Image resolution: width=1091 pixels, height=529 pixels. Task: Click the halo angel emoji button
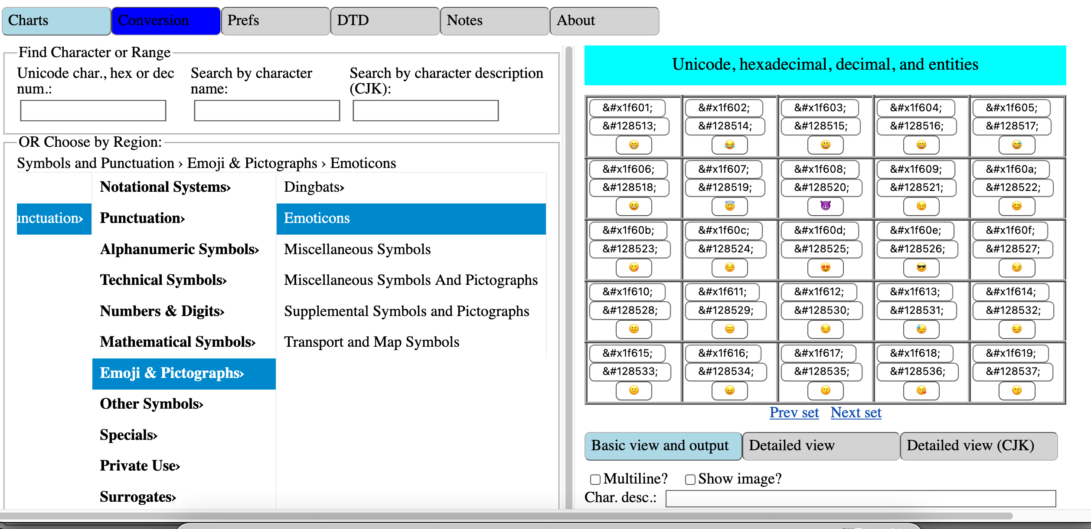(729, 206)
